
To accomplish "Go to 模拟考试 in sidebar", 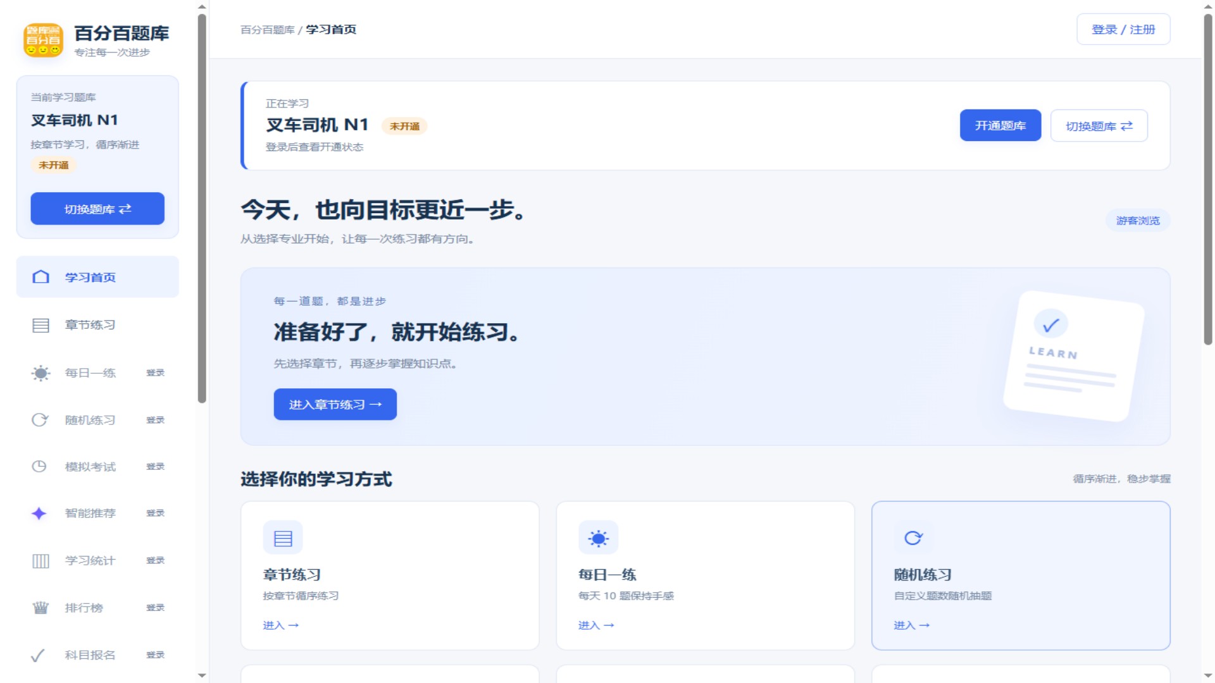I will (x=97, y=467).
